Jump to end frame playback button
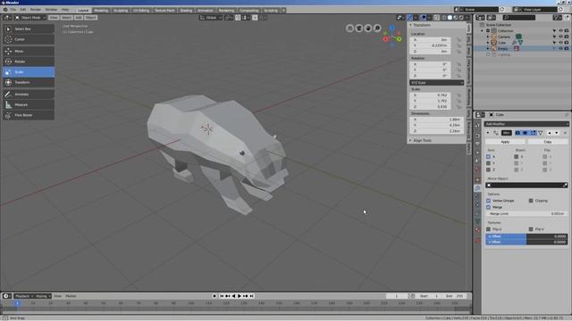572x321 pixels. click(252, 296)
